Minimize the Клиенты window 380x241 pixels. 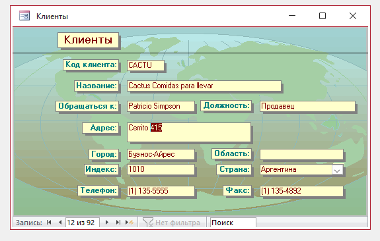click(x=292, y=16)
